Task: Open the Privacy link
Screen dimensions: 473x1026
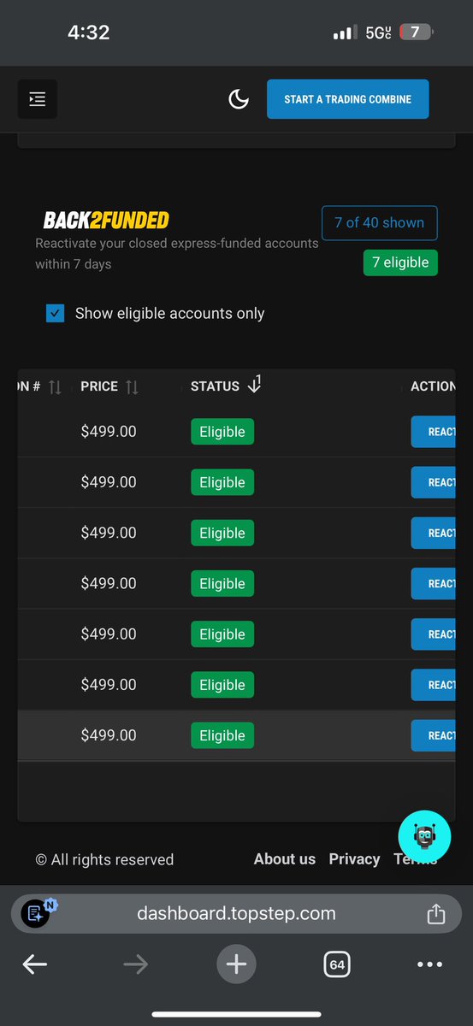Action: click(x=354, y=859)
